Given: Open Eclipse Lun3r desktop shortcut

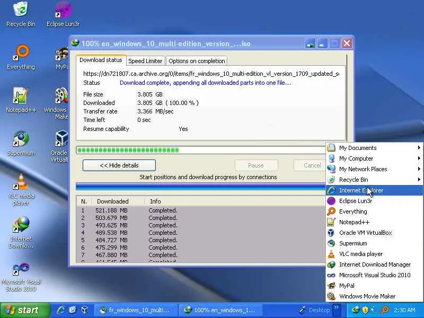Looking at the screenshot, I should [x=63, y=14].
